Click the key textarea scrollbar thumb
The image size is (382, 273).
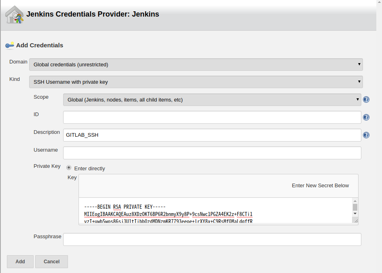point(355,207)
